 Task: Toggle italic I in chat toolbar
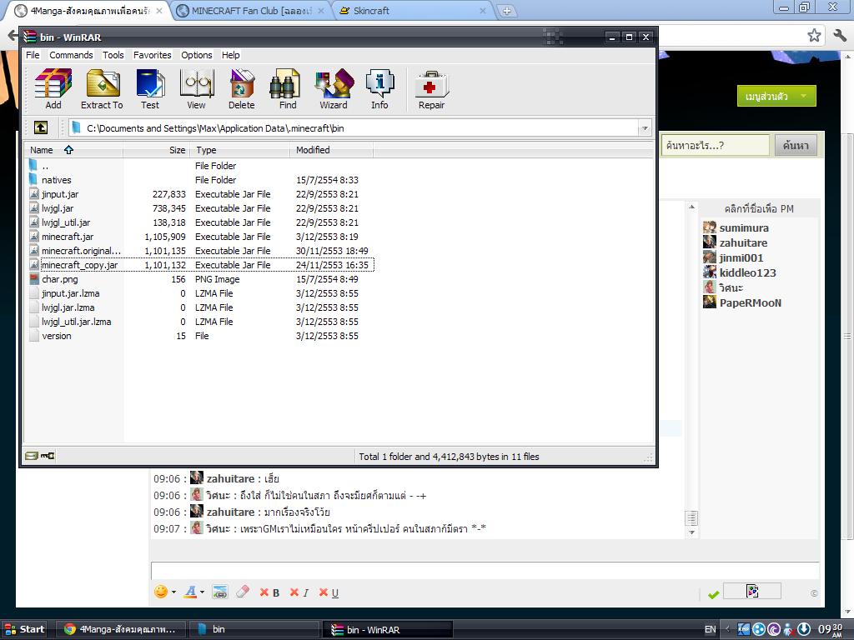click(x=299, y=592)
